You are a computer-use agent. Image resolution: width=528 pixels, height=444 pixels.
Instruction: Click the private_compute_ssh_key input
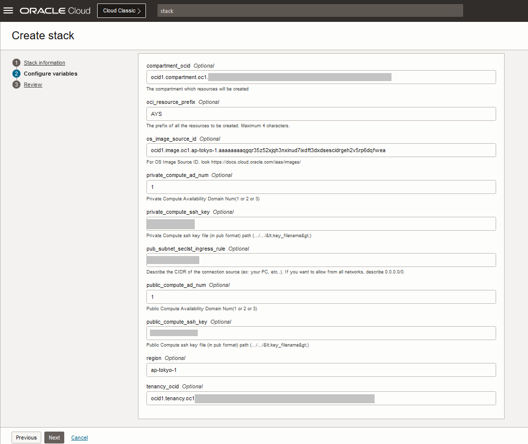coord(321,224)
